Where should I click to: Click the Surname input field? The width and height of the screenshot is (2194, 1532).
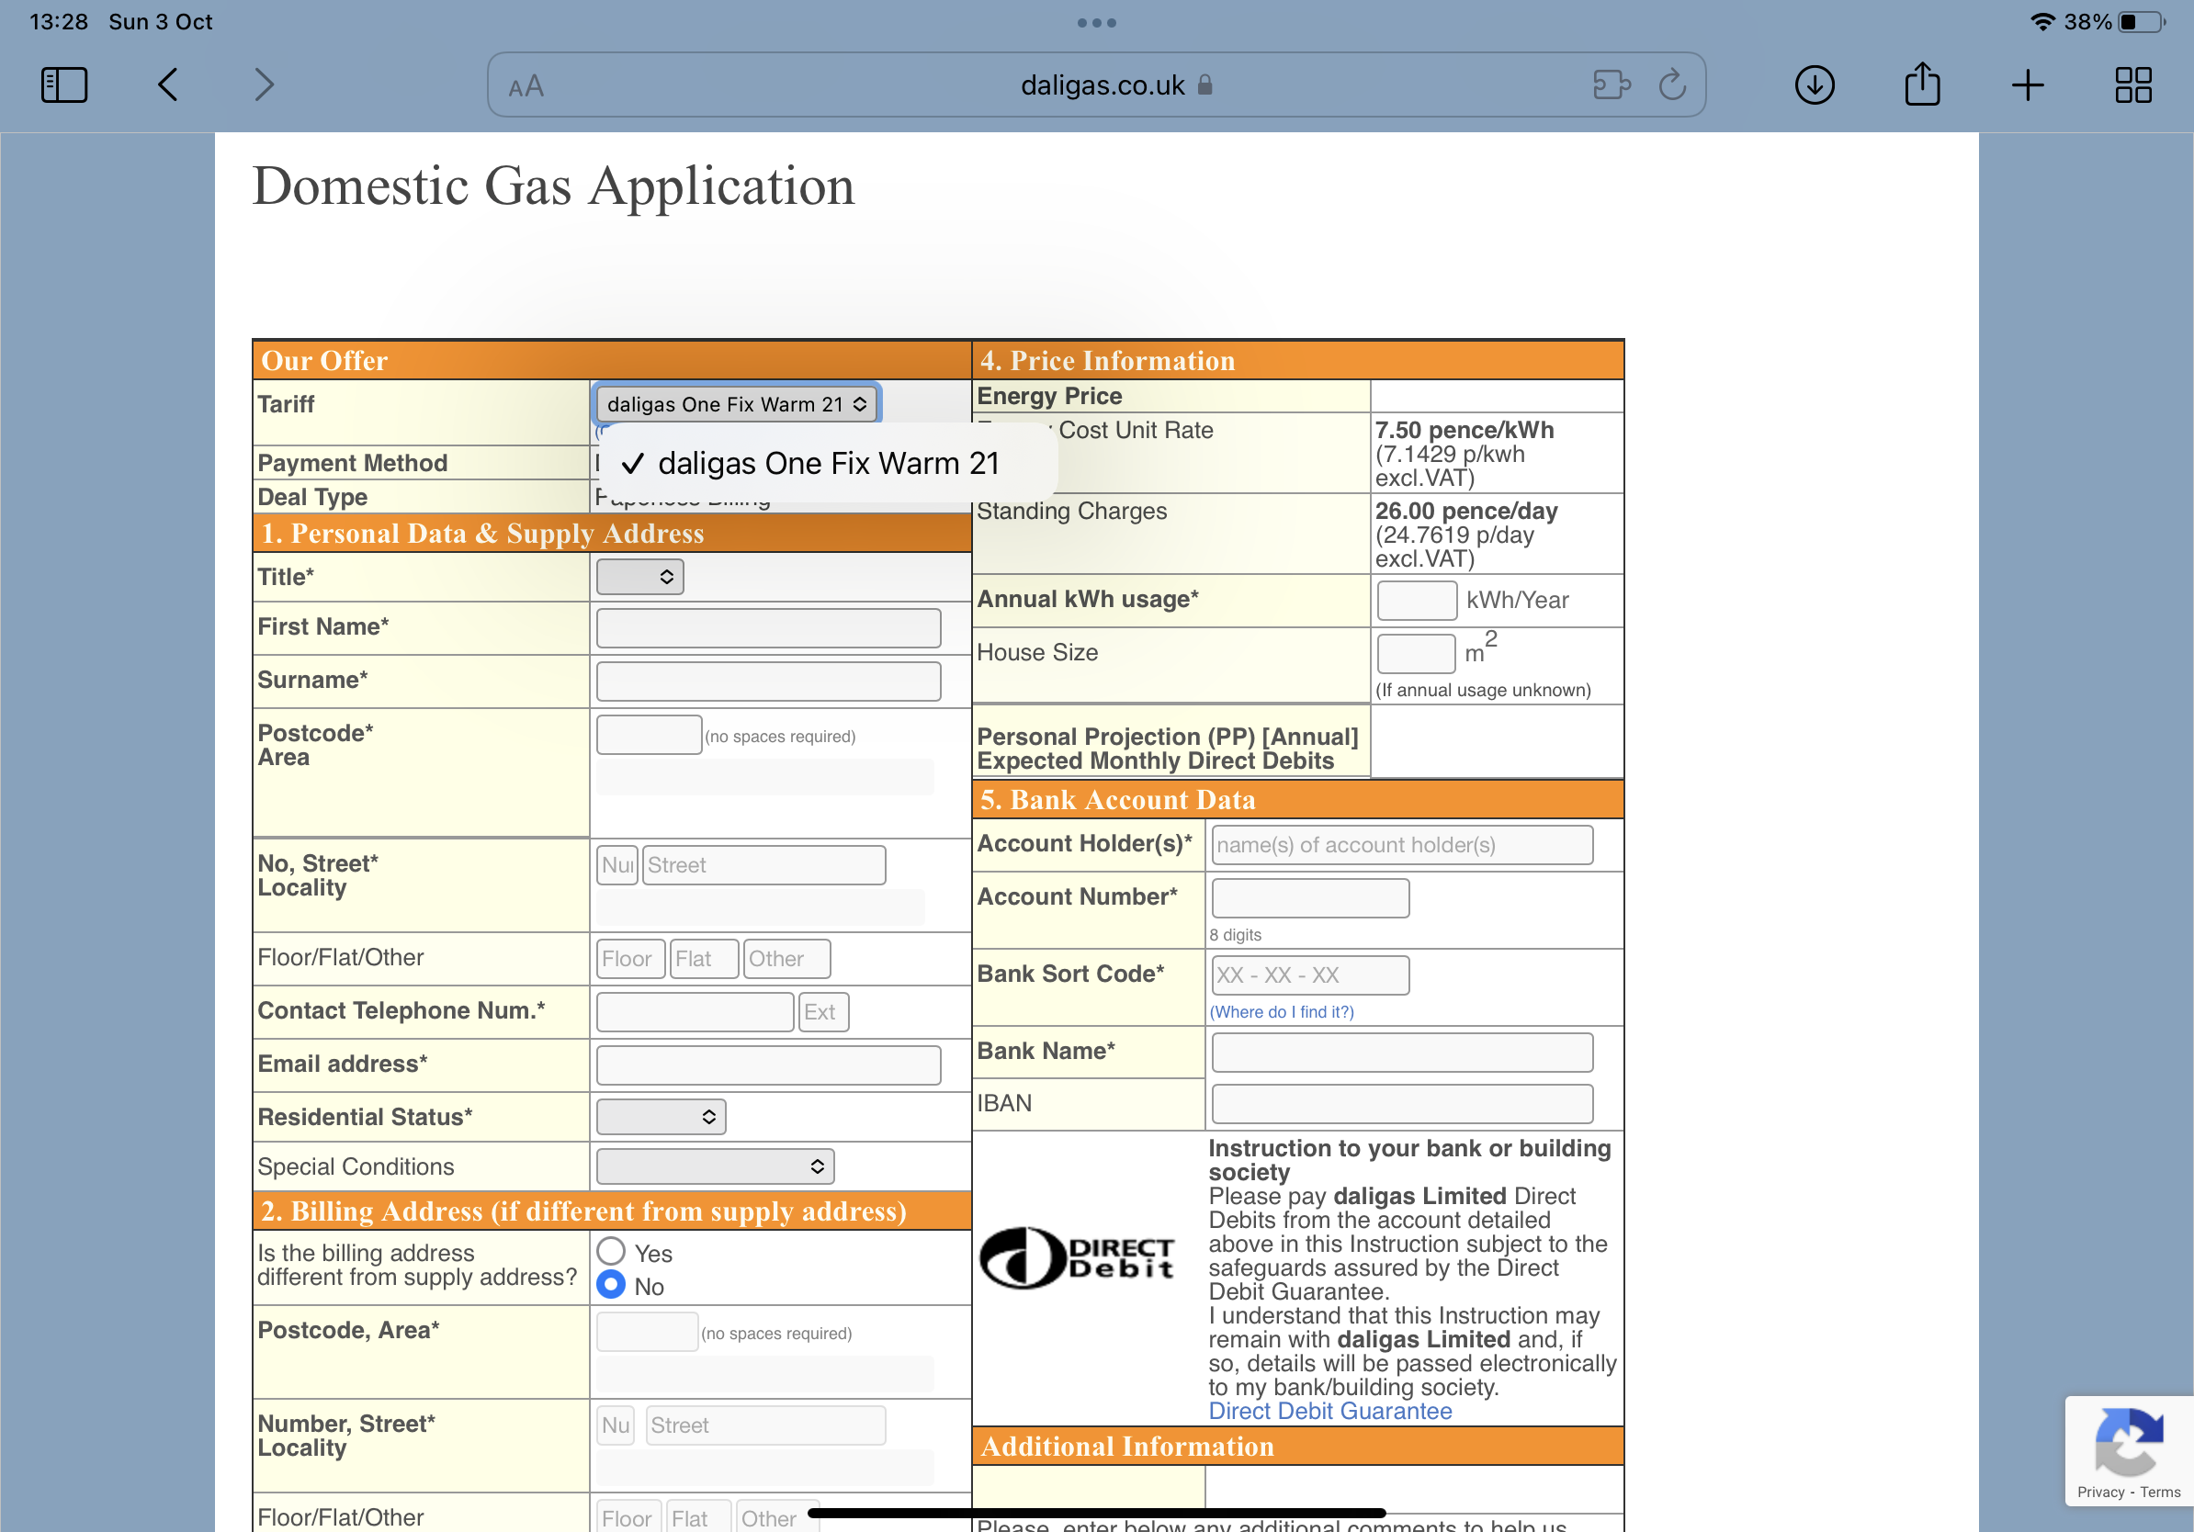click(x=768, y=681)
